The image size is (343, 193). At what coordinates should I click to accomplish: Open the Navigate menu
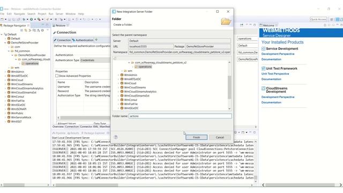[19, 14]
